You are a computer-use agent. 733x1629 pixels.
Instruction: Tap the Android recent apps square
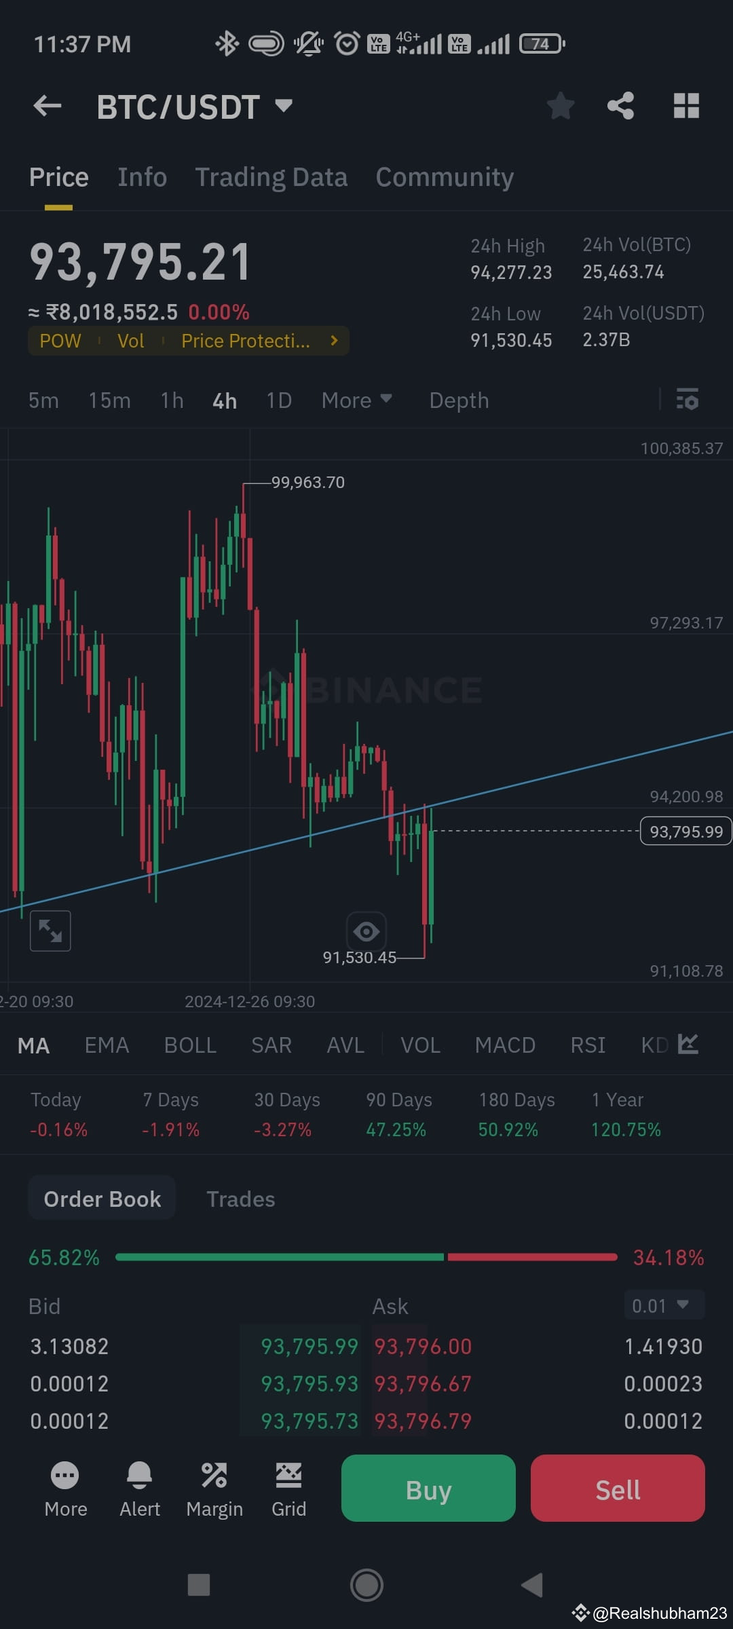click(x=199, y=1585)
